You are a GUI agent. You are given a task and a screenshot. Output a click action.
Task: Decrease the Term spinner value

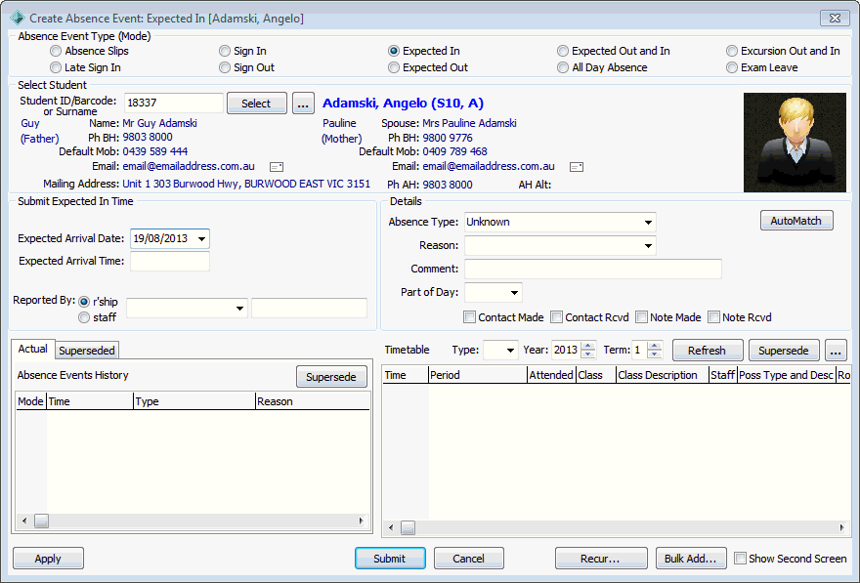655,354
